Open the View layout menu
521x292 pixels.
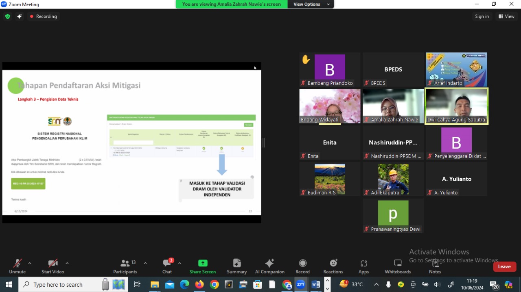click(x=506, y=16)
